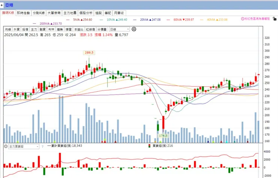Open the 日線 period dropdown
Image resolution: width=278 pixels, height=178 pixels.
119,29
